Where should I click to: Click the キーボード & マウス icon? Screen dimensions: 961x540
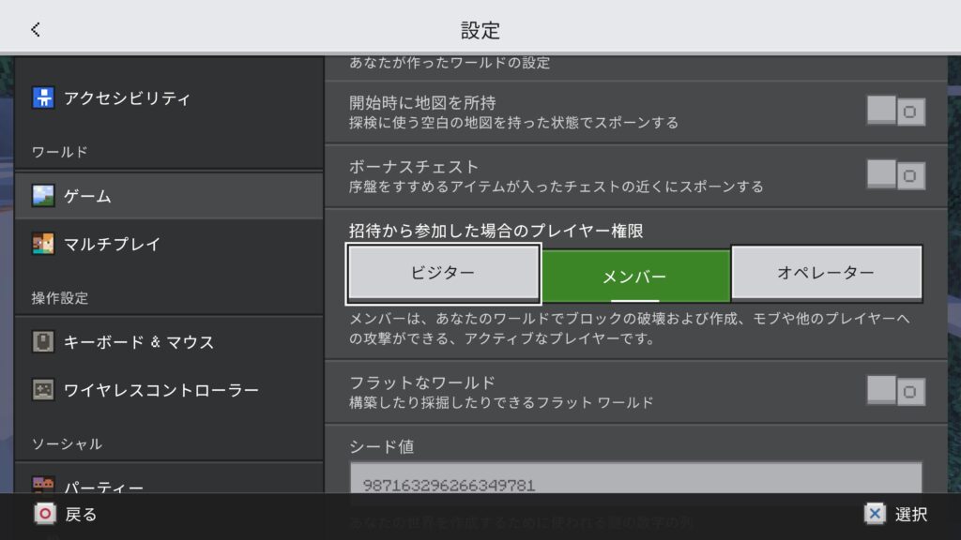tap(43, 341)
